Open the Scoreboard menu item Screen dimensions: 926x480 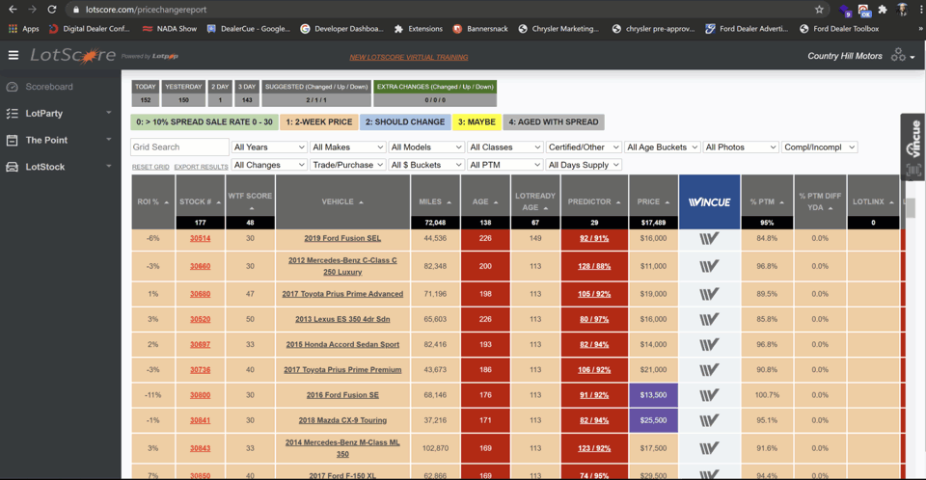49,87
